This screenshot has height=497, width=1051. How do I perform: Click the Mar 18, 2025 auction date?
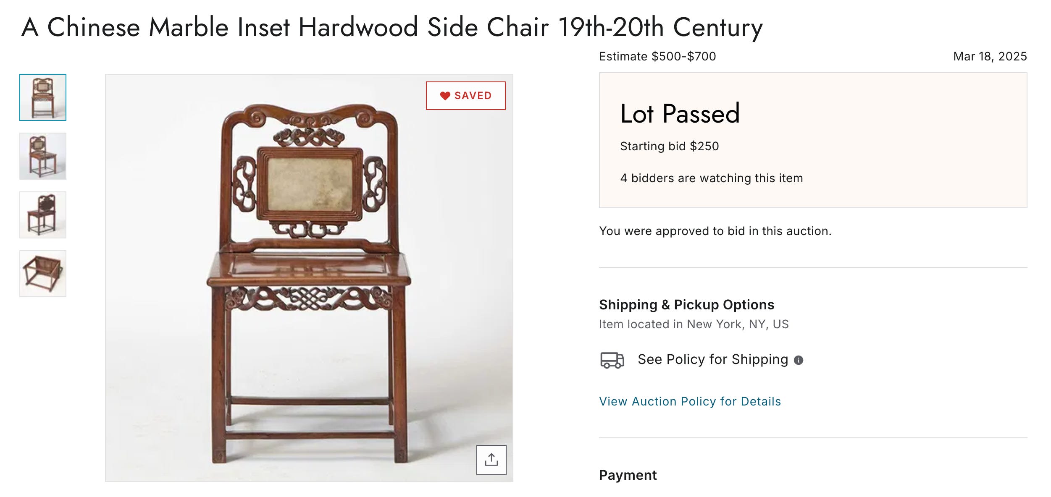coord(990,56)
